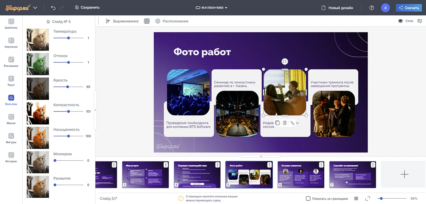426x204 pixels.
Task: Select the concert audience photo on canvas
Action: click(x=188, y=92)
